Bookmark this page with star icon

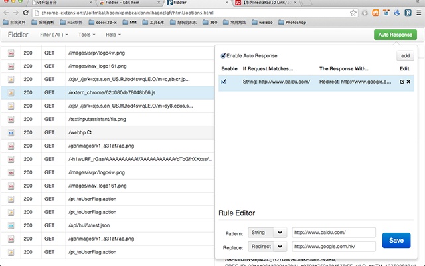[353, 13]
